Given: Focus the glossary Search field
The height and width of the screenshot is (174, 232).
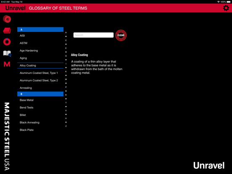Looking at the screenshot, I should [93, 35].
